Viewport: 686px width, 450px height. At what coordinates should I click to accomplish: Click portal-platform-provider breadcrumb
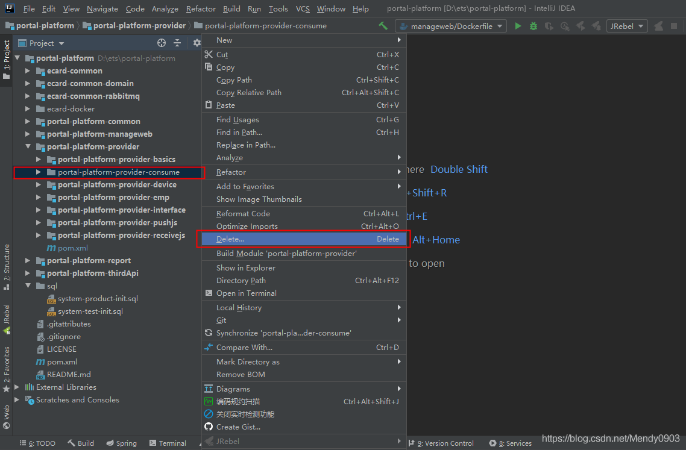(x=139, y=26)
